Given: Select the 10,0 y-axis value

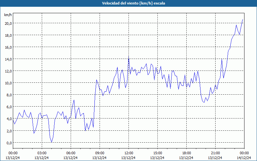Looking at the screenshot, I should tap(8, 83).
